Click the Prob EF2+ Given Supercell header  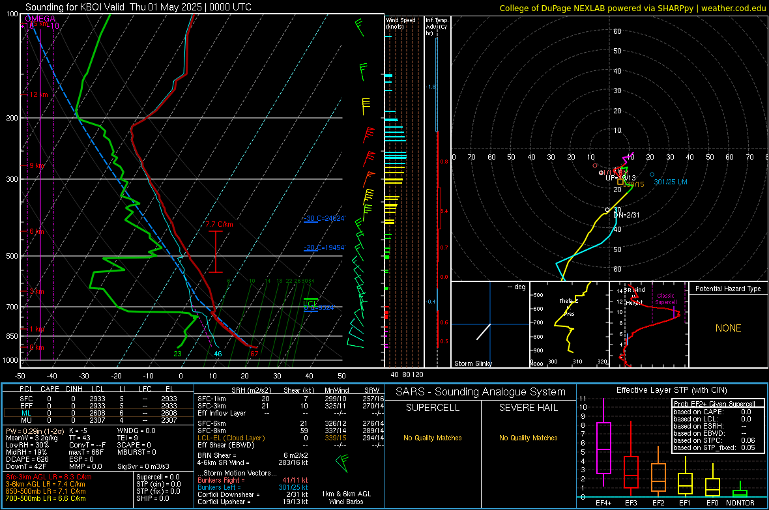pyautogui.click(x=714, y=404)
